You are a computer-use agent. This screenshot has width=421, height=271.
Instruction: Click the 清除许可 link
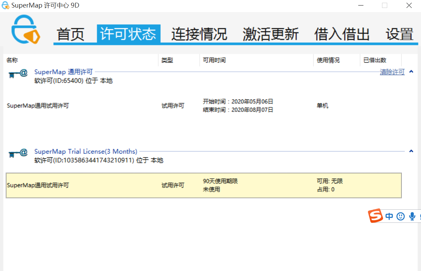point(392,72)
